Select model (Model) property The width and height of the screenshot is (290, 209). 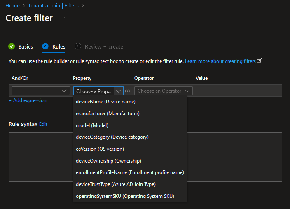(x=130, y=125)
